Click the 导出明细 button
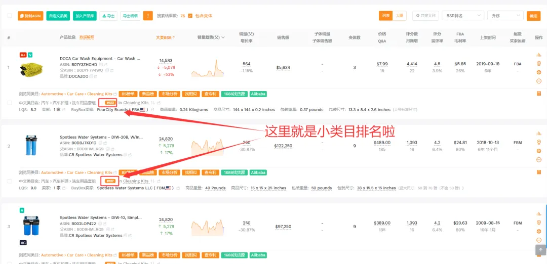The width and height of the screenshot is (547, 264). point(130,16)
